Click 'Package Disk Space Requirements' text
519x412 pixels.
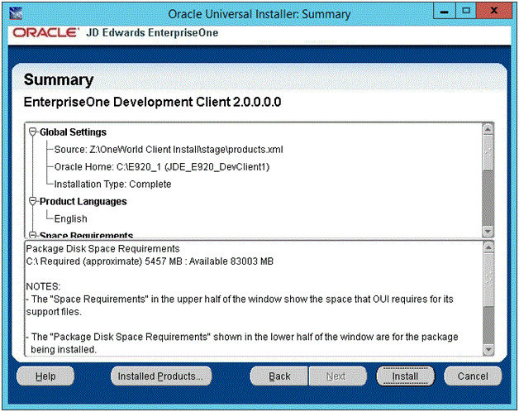coord(103,248)
